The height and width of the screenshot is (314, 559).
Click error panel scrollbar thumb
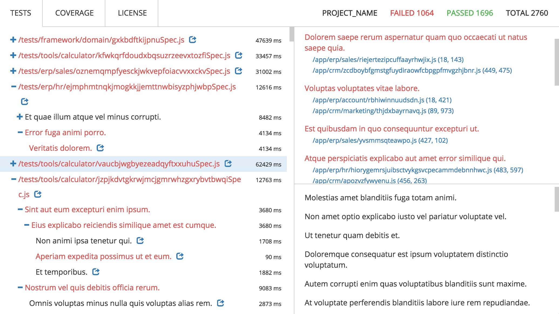pyautogui.click(x=557, y=62)
